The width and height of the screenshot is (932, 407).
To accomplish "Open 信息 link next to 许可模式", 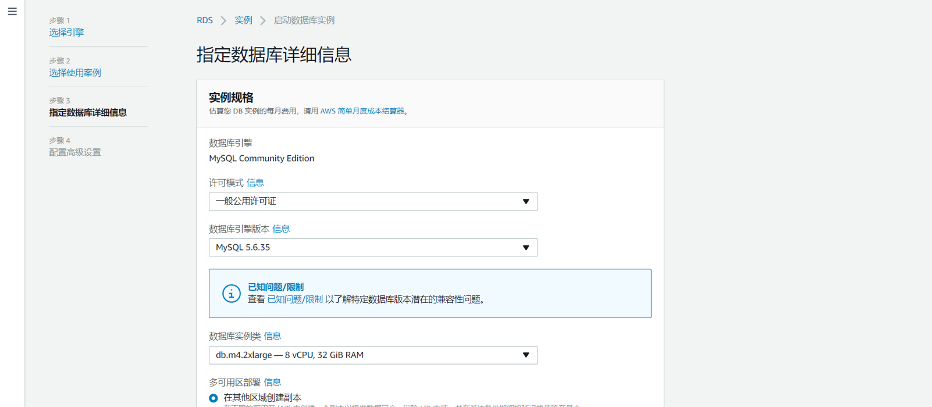I will [255, 183].
